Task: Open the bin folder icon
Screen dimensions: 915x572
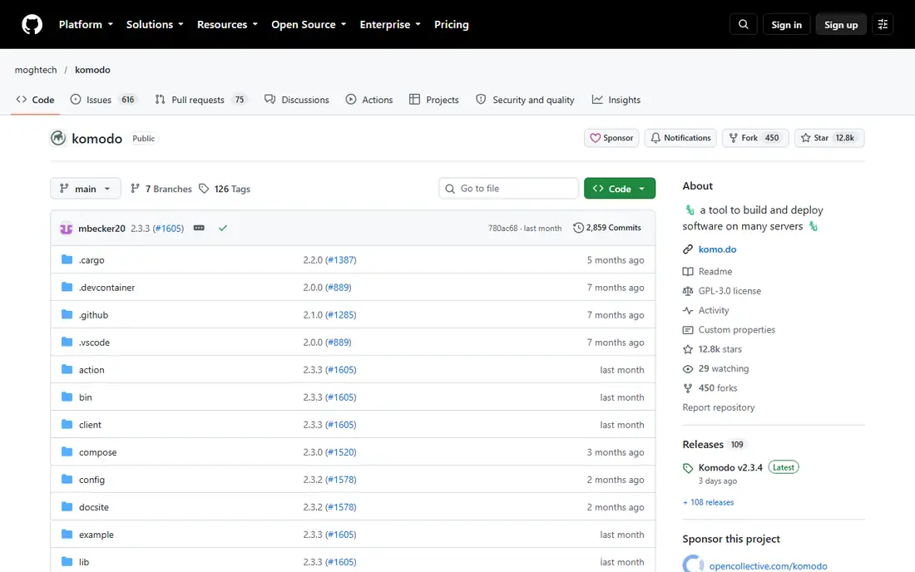Action: pos(67,397)
